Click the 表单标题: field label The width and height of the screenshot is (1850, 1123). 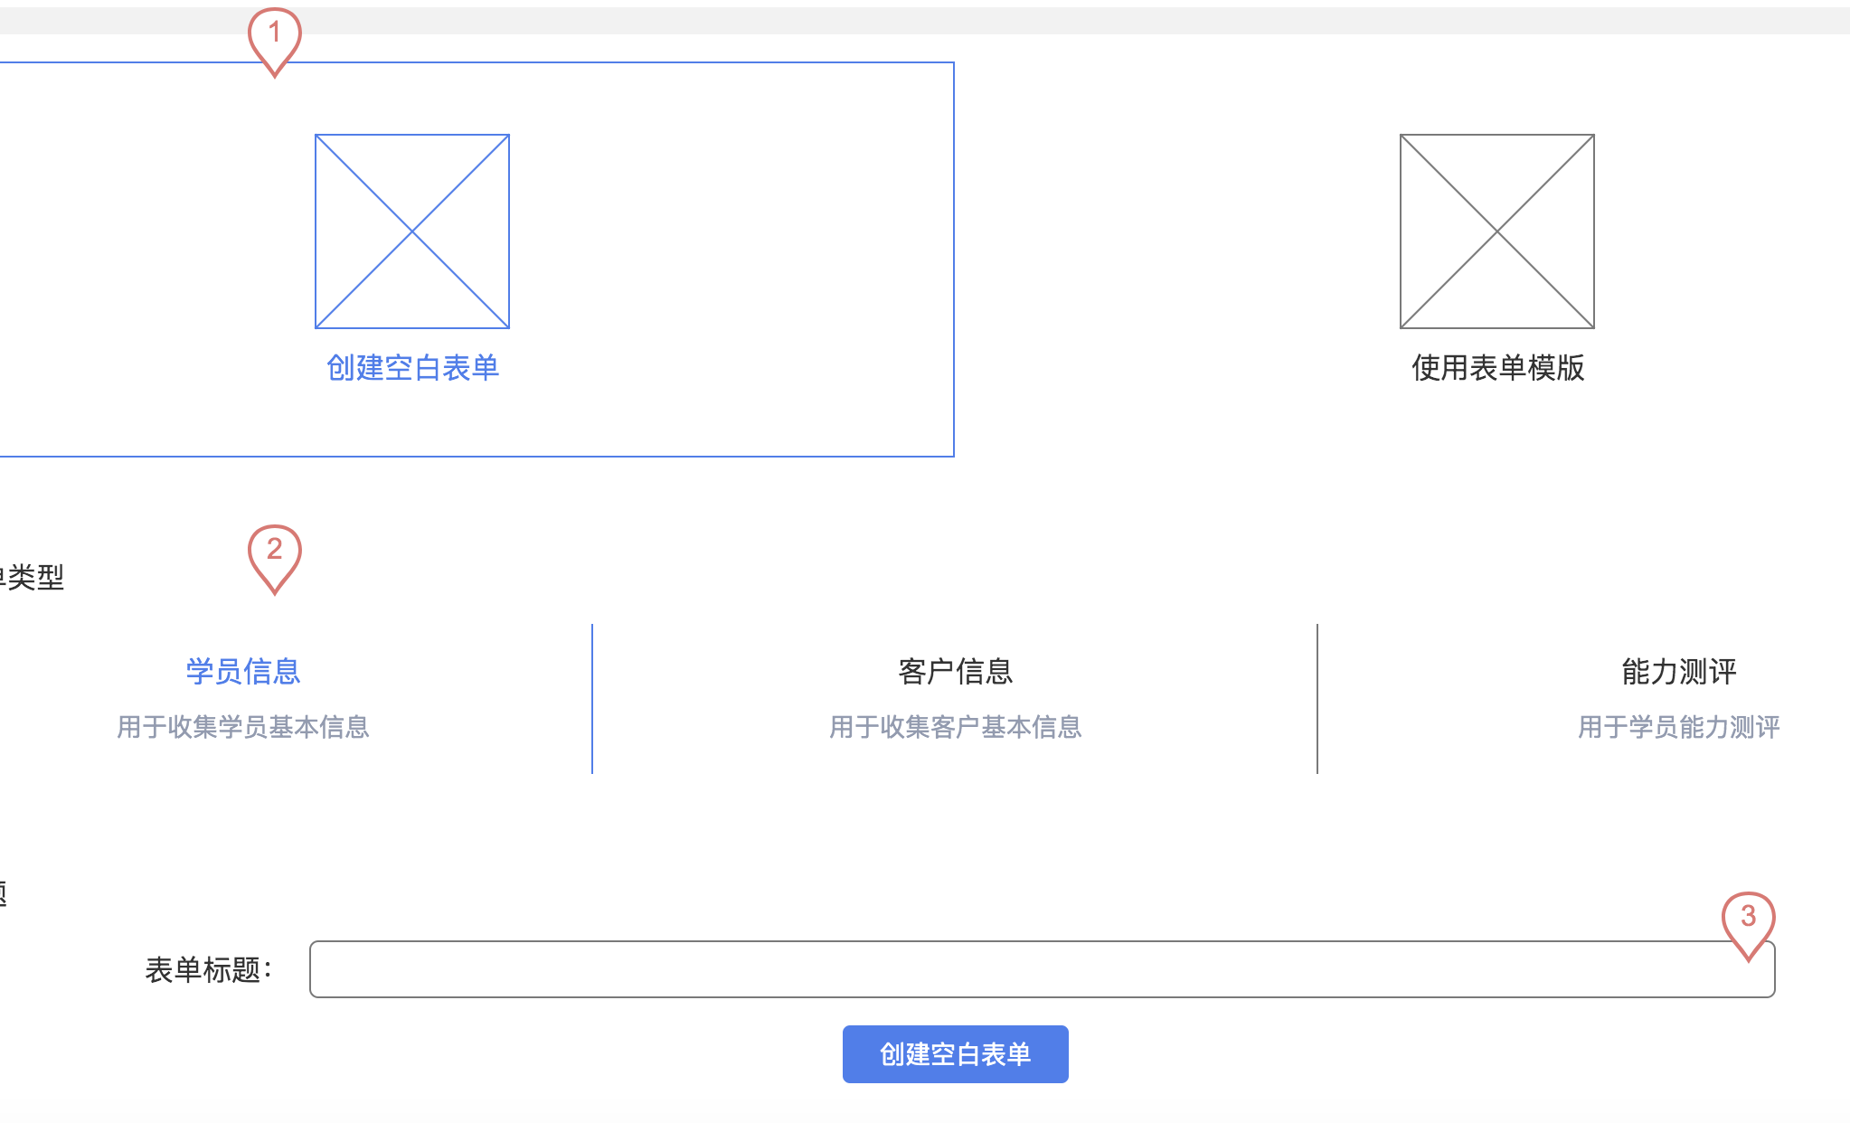(209, 970)
